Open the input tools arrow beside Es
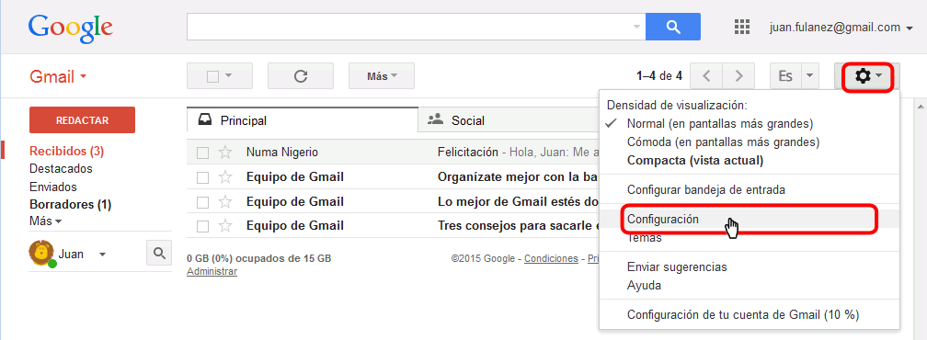This screenshot has width=927, height=340. click(810, 76)
